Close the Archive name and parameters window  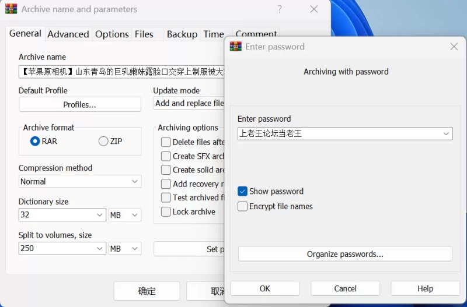click(313, 9)
